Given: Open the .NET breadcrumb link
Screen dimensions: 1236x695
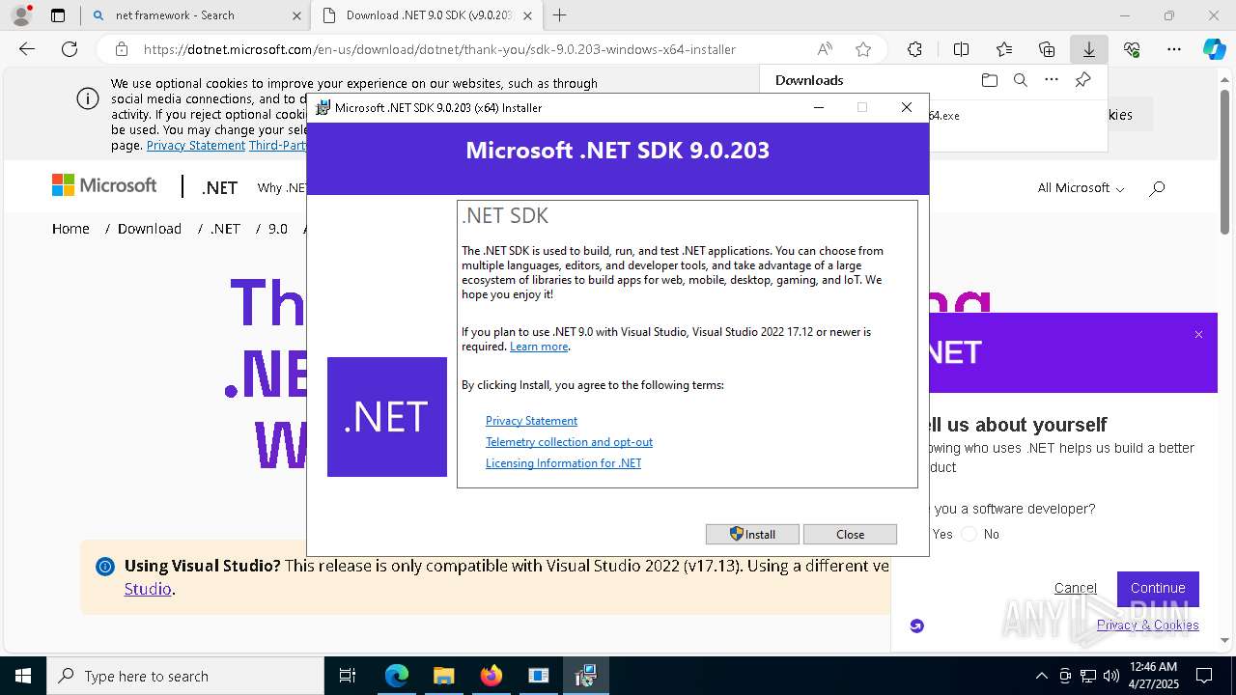Looking at the screenshot, I should (x=225, y=229).
